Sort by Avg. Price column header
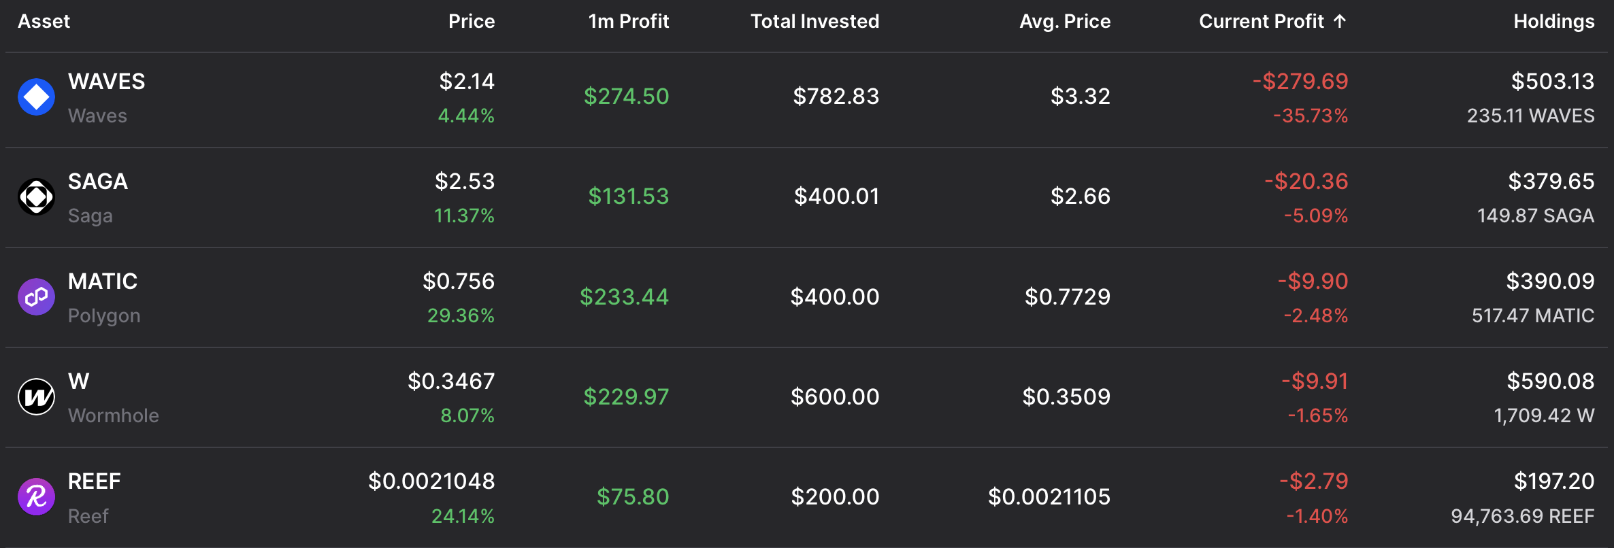This screenshot has width=1614, height=548. coord(1064,21)
